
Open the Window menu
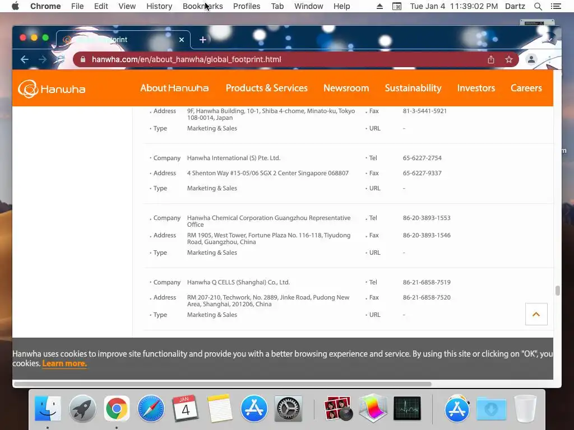tap(309, 6)
